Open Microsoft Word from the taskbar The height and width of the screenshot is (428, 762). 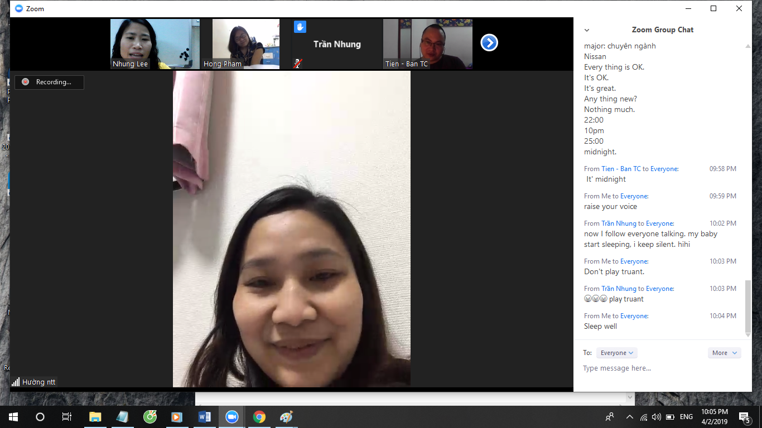click(x=205, y=417)
